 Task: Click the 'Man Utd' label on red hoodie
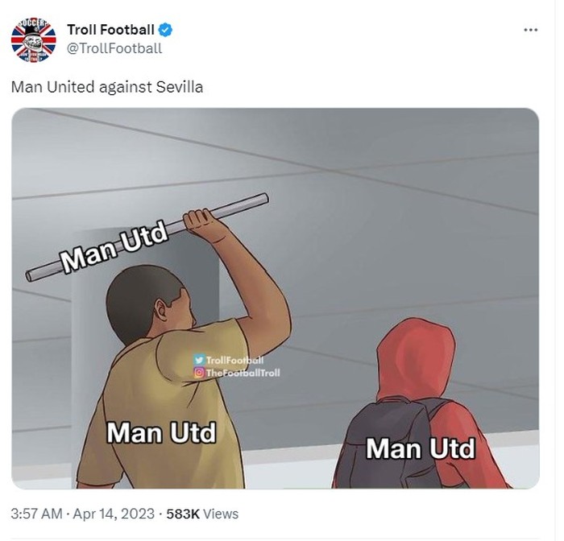(421, 448)
